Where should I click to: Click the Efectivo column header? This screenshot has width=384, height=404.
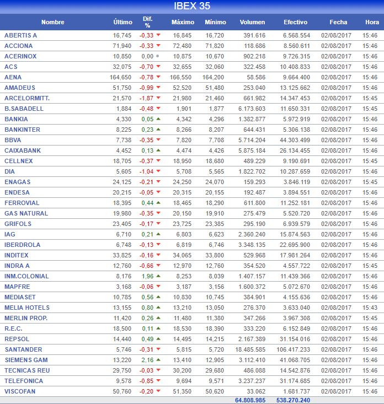point(296,22)
